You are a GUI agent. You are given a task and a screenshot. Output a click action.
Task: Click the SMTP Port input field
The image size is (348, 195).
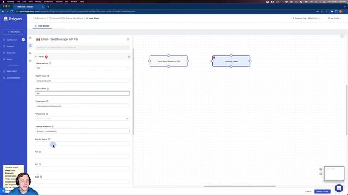[82, 93]
